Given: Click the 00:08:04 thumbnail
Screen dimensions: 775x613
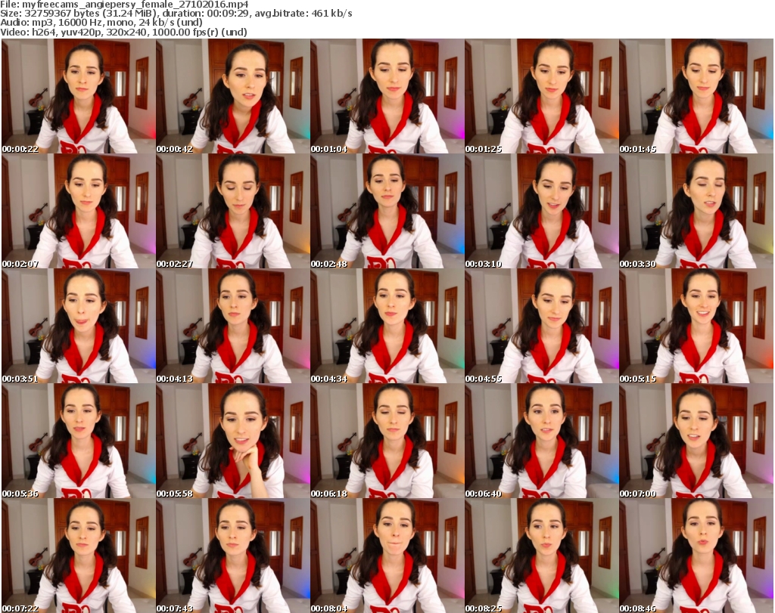Looking at the screenshot, I should [387, 556].
